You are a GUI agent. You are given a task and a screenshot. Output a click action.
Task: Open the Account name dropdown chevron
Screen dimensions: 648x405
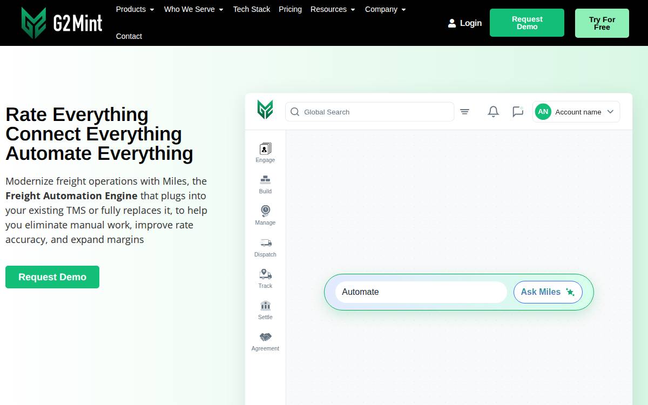coord(610,112)
